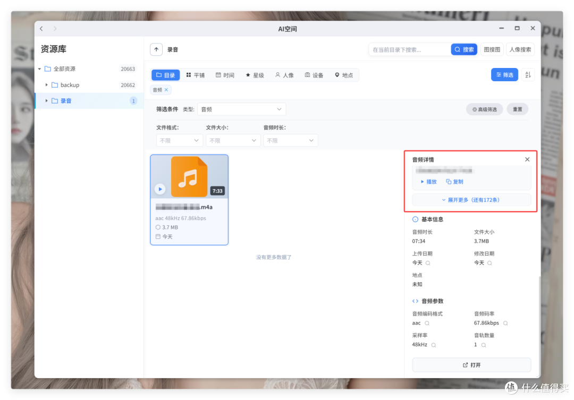The image size is (574, 400).
Task: Toggle the blue 筛选 filter button
Action: [504, 75]
